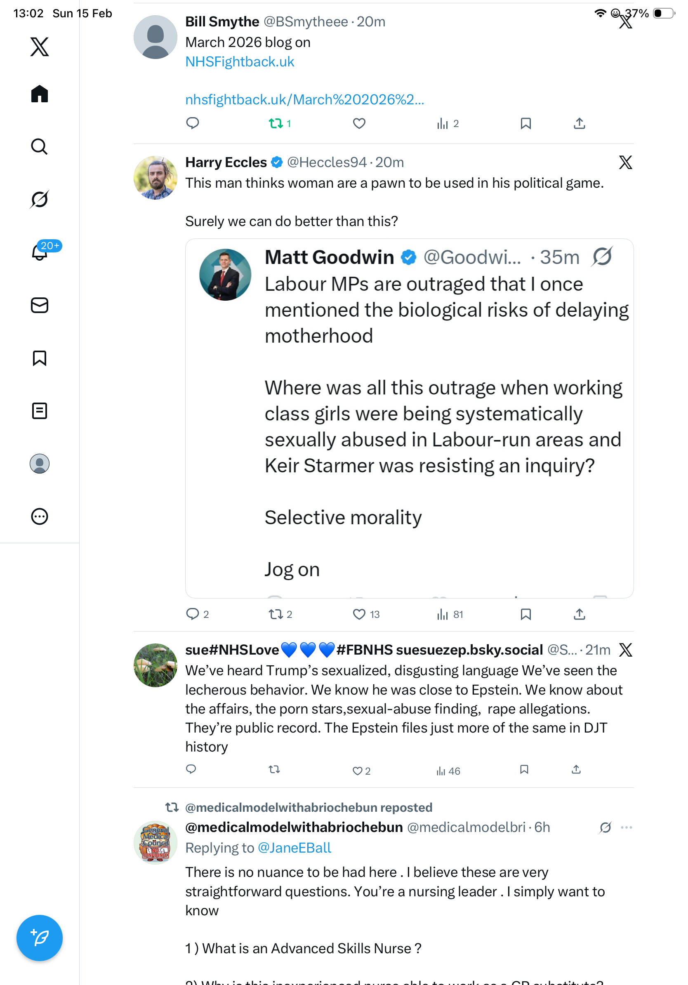
Task: Open the NHSFightback.uk link
Action: click(240, 62)
